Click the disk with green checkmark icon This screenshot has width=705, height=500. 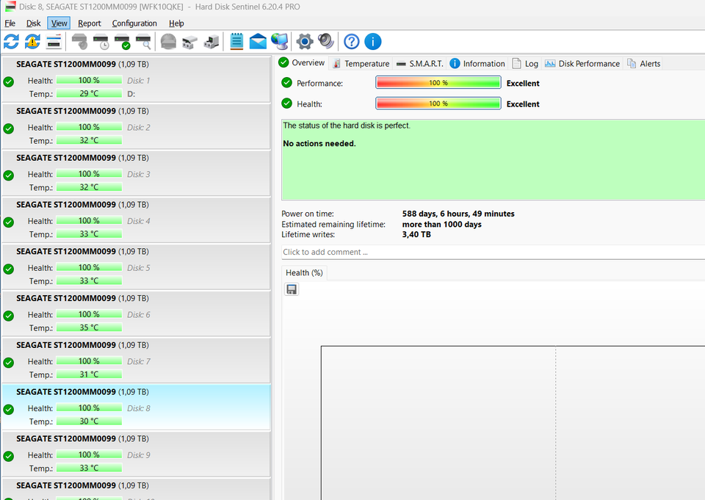pos(122,41)
